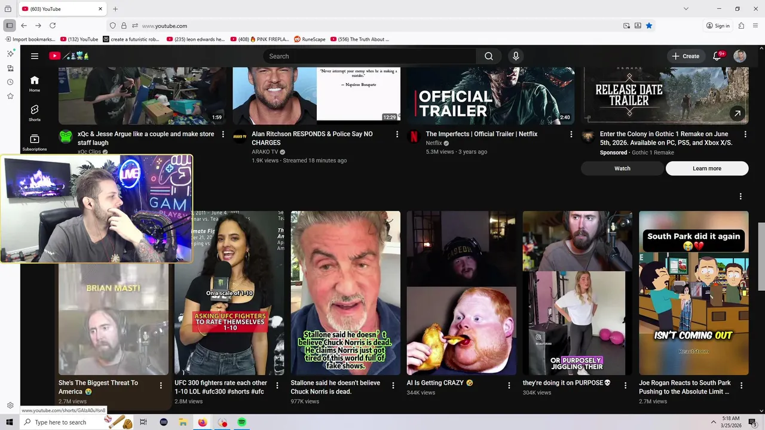Viewport: 765px width, 430px height.
Task: Open options for She's The Biggest Threat short
Action: click(161, 386)
